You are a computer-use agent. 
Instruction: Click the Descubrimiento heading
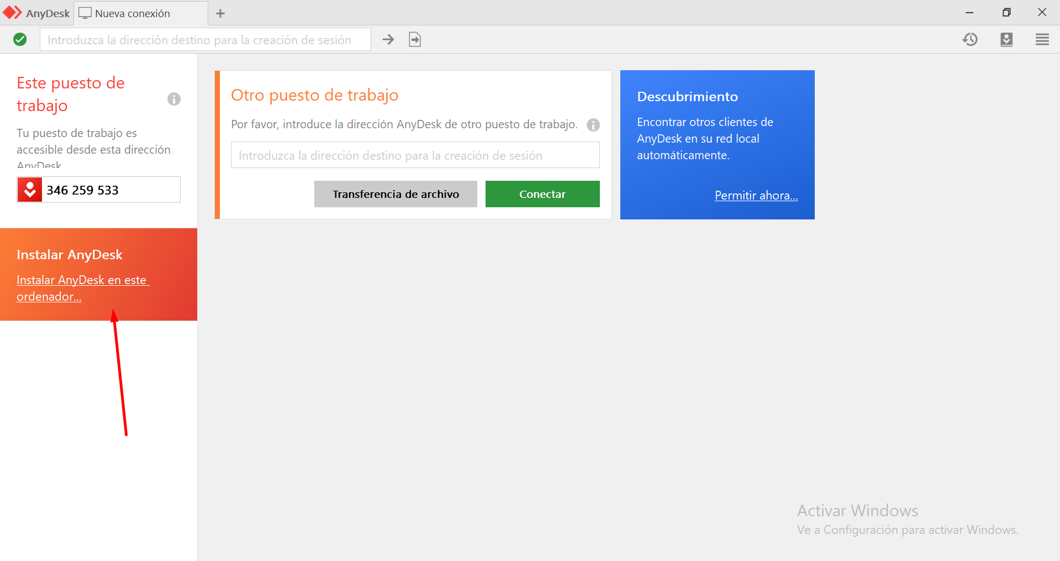tap(687, 97)
